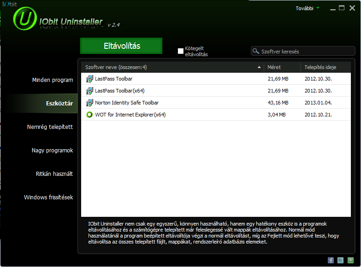
Task: Click the green Eltávolítás button
Action: [x=121, y=46]
